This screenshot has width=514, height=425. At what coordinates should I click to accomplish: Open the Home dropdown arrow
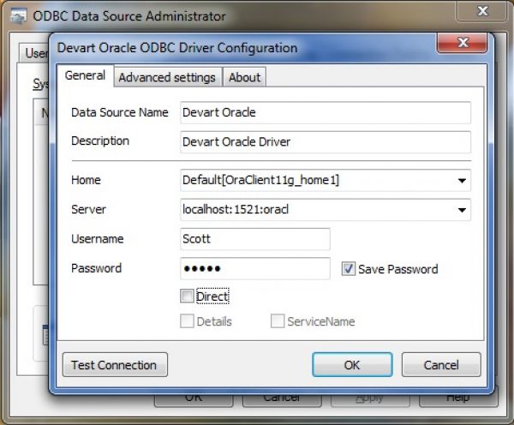(x=462, y=180)
